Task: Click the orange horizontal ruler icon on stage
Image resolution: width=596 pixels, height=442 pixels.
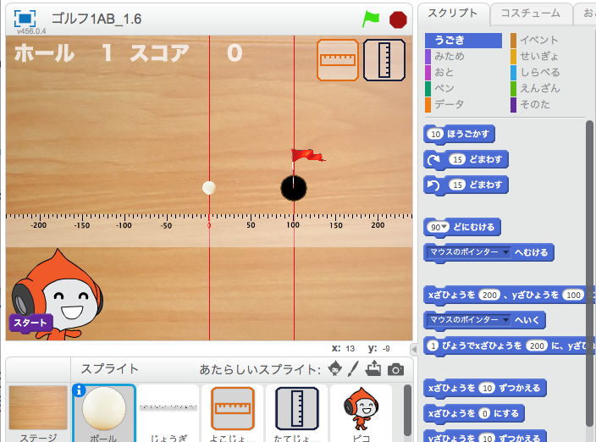Action: 338,60
